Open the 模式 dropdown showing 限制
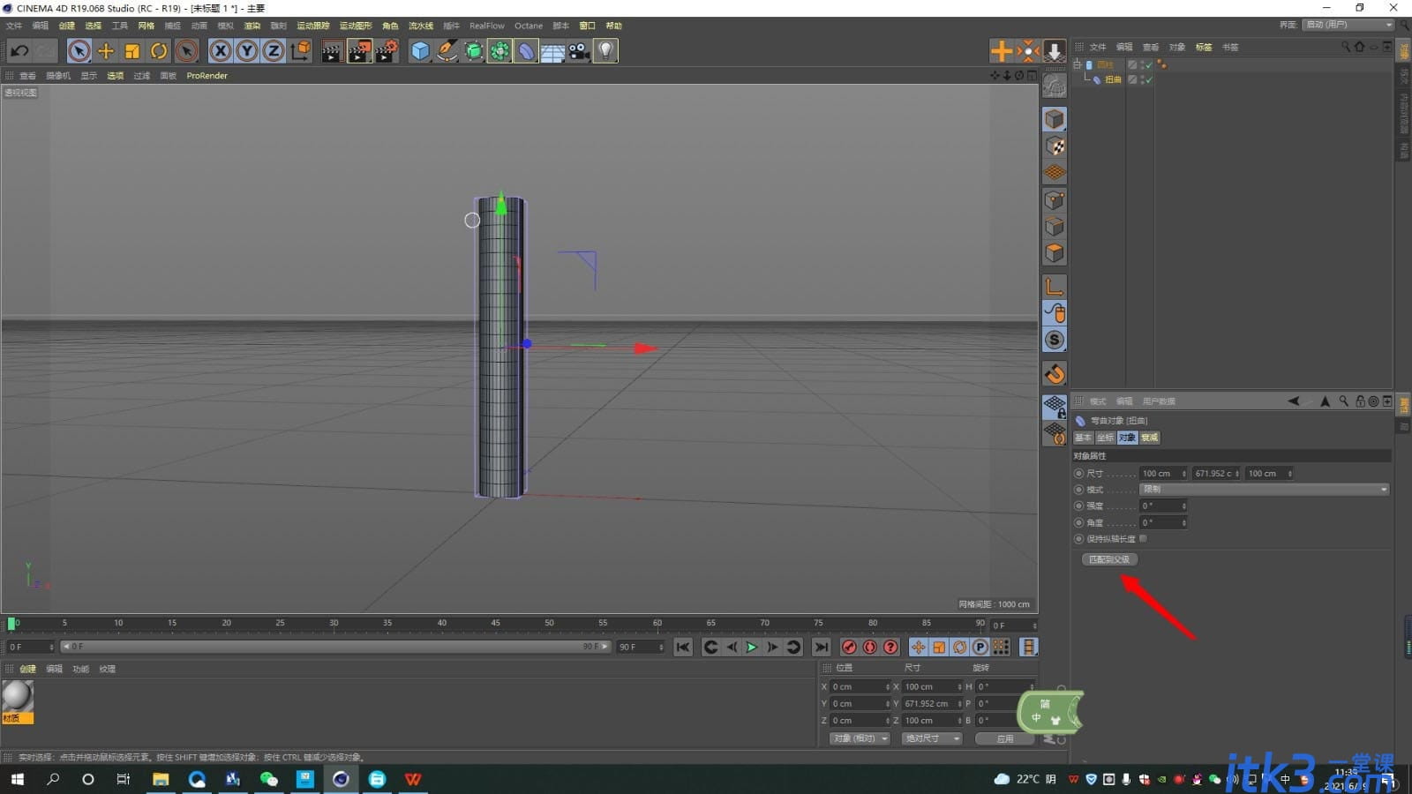 [1265, 489]
